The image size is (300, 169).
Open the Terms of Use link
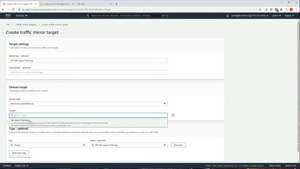click(291, 166)
